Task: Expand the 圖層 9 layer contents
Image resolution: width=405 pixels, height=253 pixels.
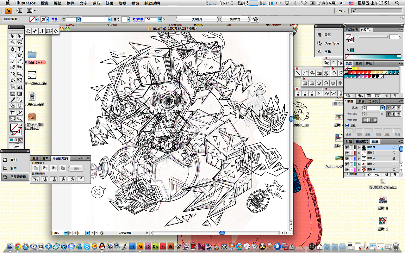Action: click(x=359, y=147)
